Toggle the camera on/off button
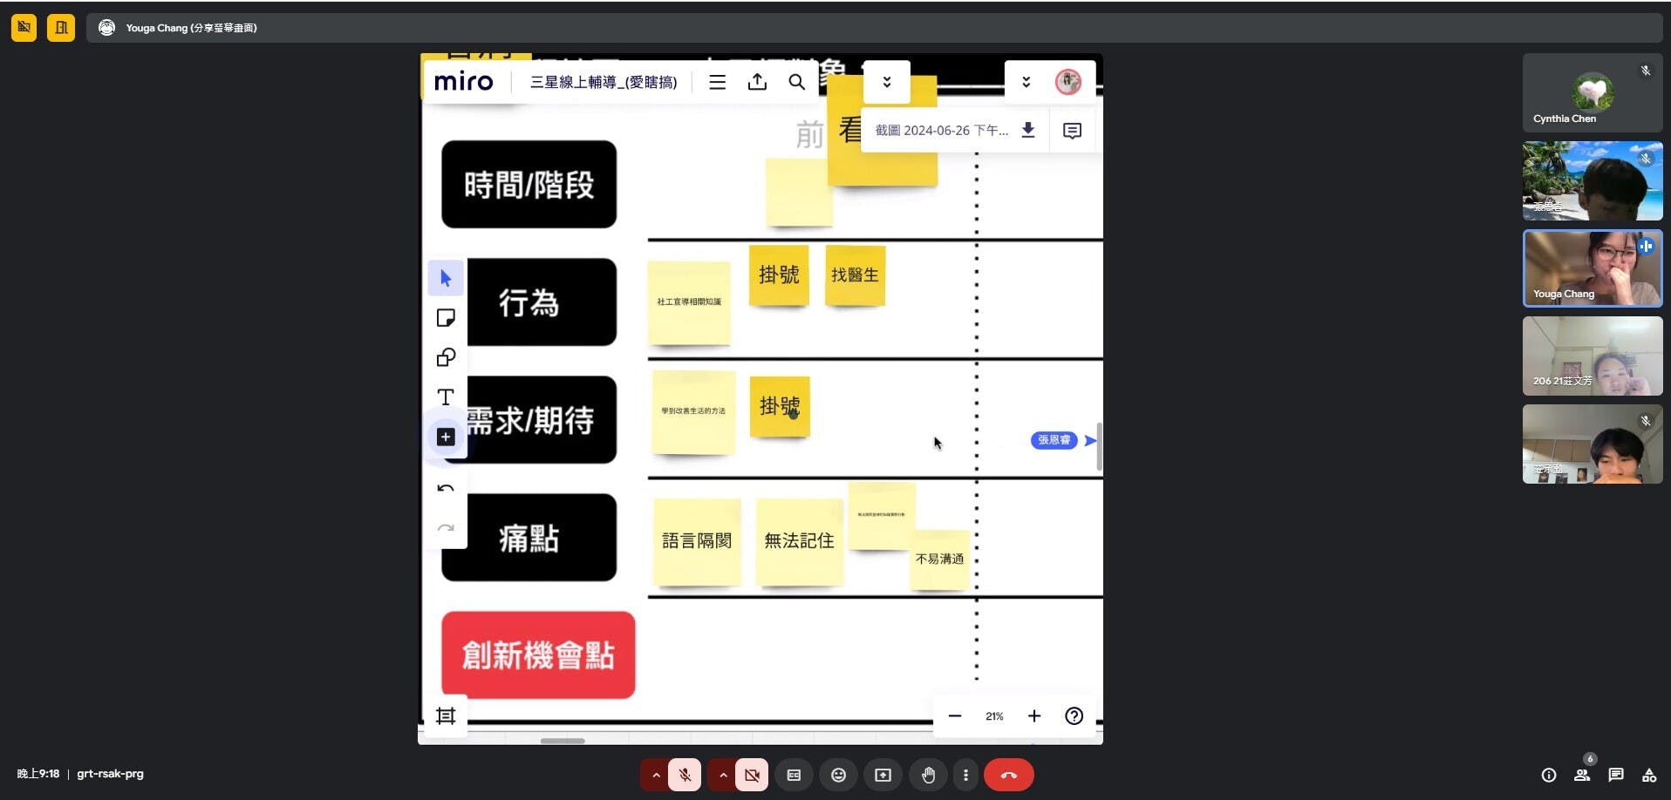 [752, 775]
